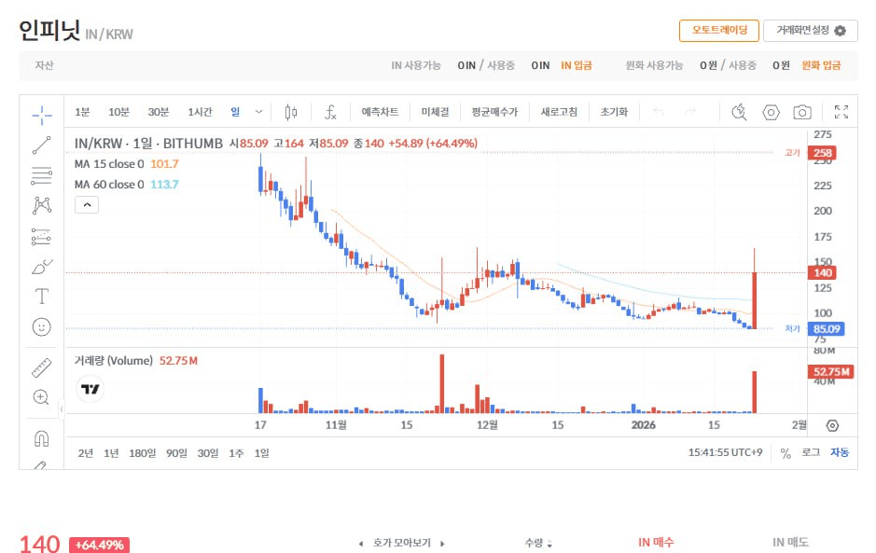Open chart settings via the gear icon
Screen dimensions: 876x553
pos(772,112)
